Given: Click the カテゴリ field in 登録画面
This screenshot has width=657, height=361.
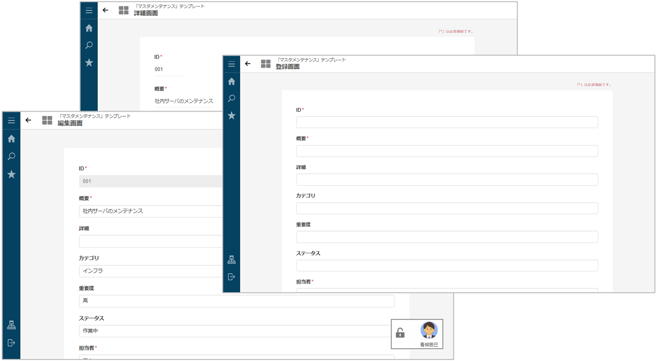Looking at the screenshot, I should pos(447,208).
